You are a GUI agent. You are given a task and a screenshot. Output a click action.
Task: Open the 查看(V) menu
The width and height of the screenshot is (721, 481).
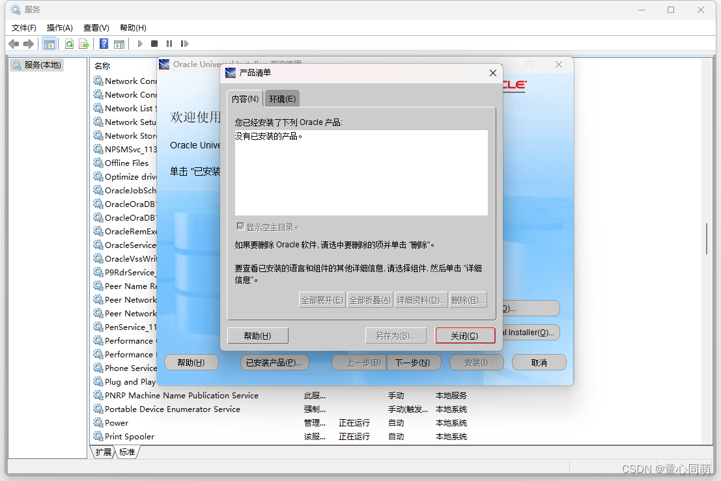click(96, 27)
